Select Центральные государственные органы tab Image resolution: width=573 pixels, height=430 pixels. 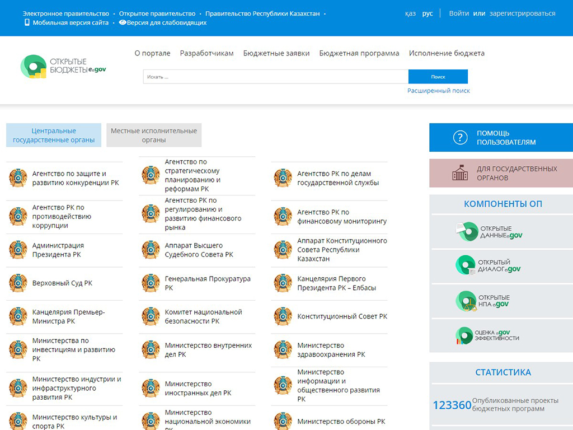pyautogui.click(x=54, y=135)
